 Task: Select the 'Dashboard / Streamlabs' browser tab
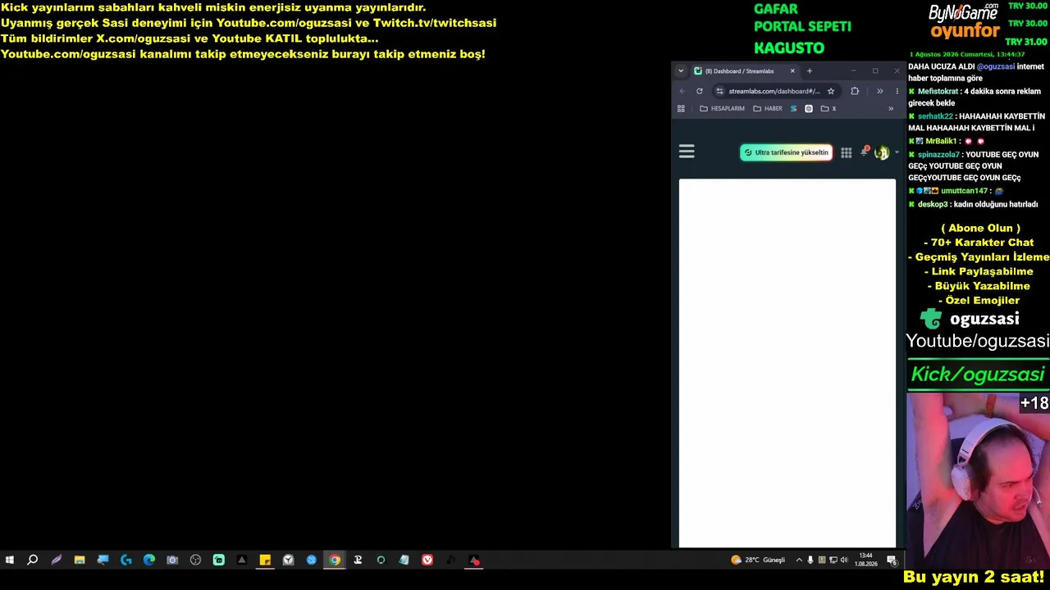point(744,71)
